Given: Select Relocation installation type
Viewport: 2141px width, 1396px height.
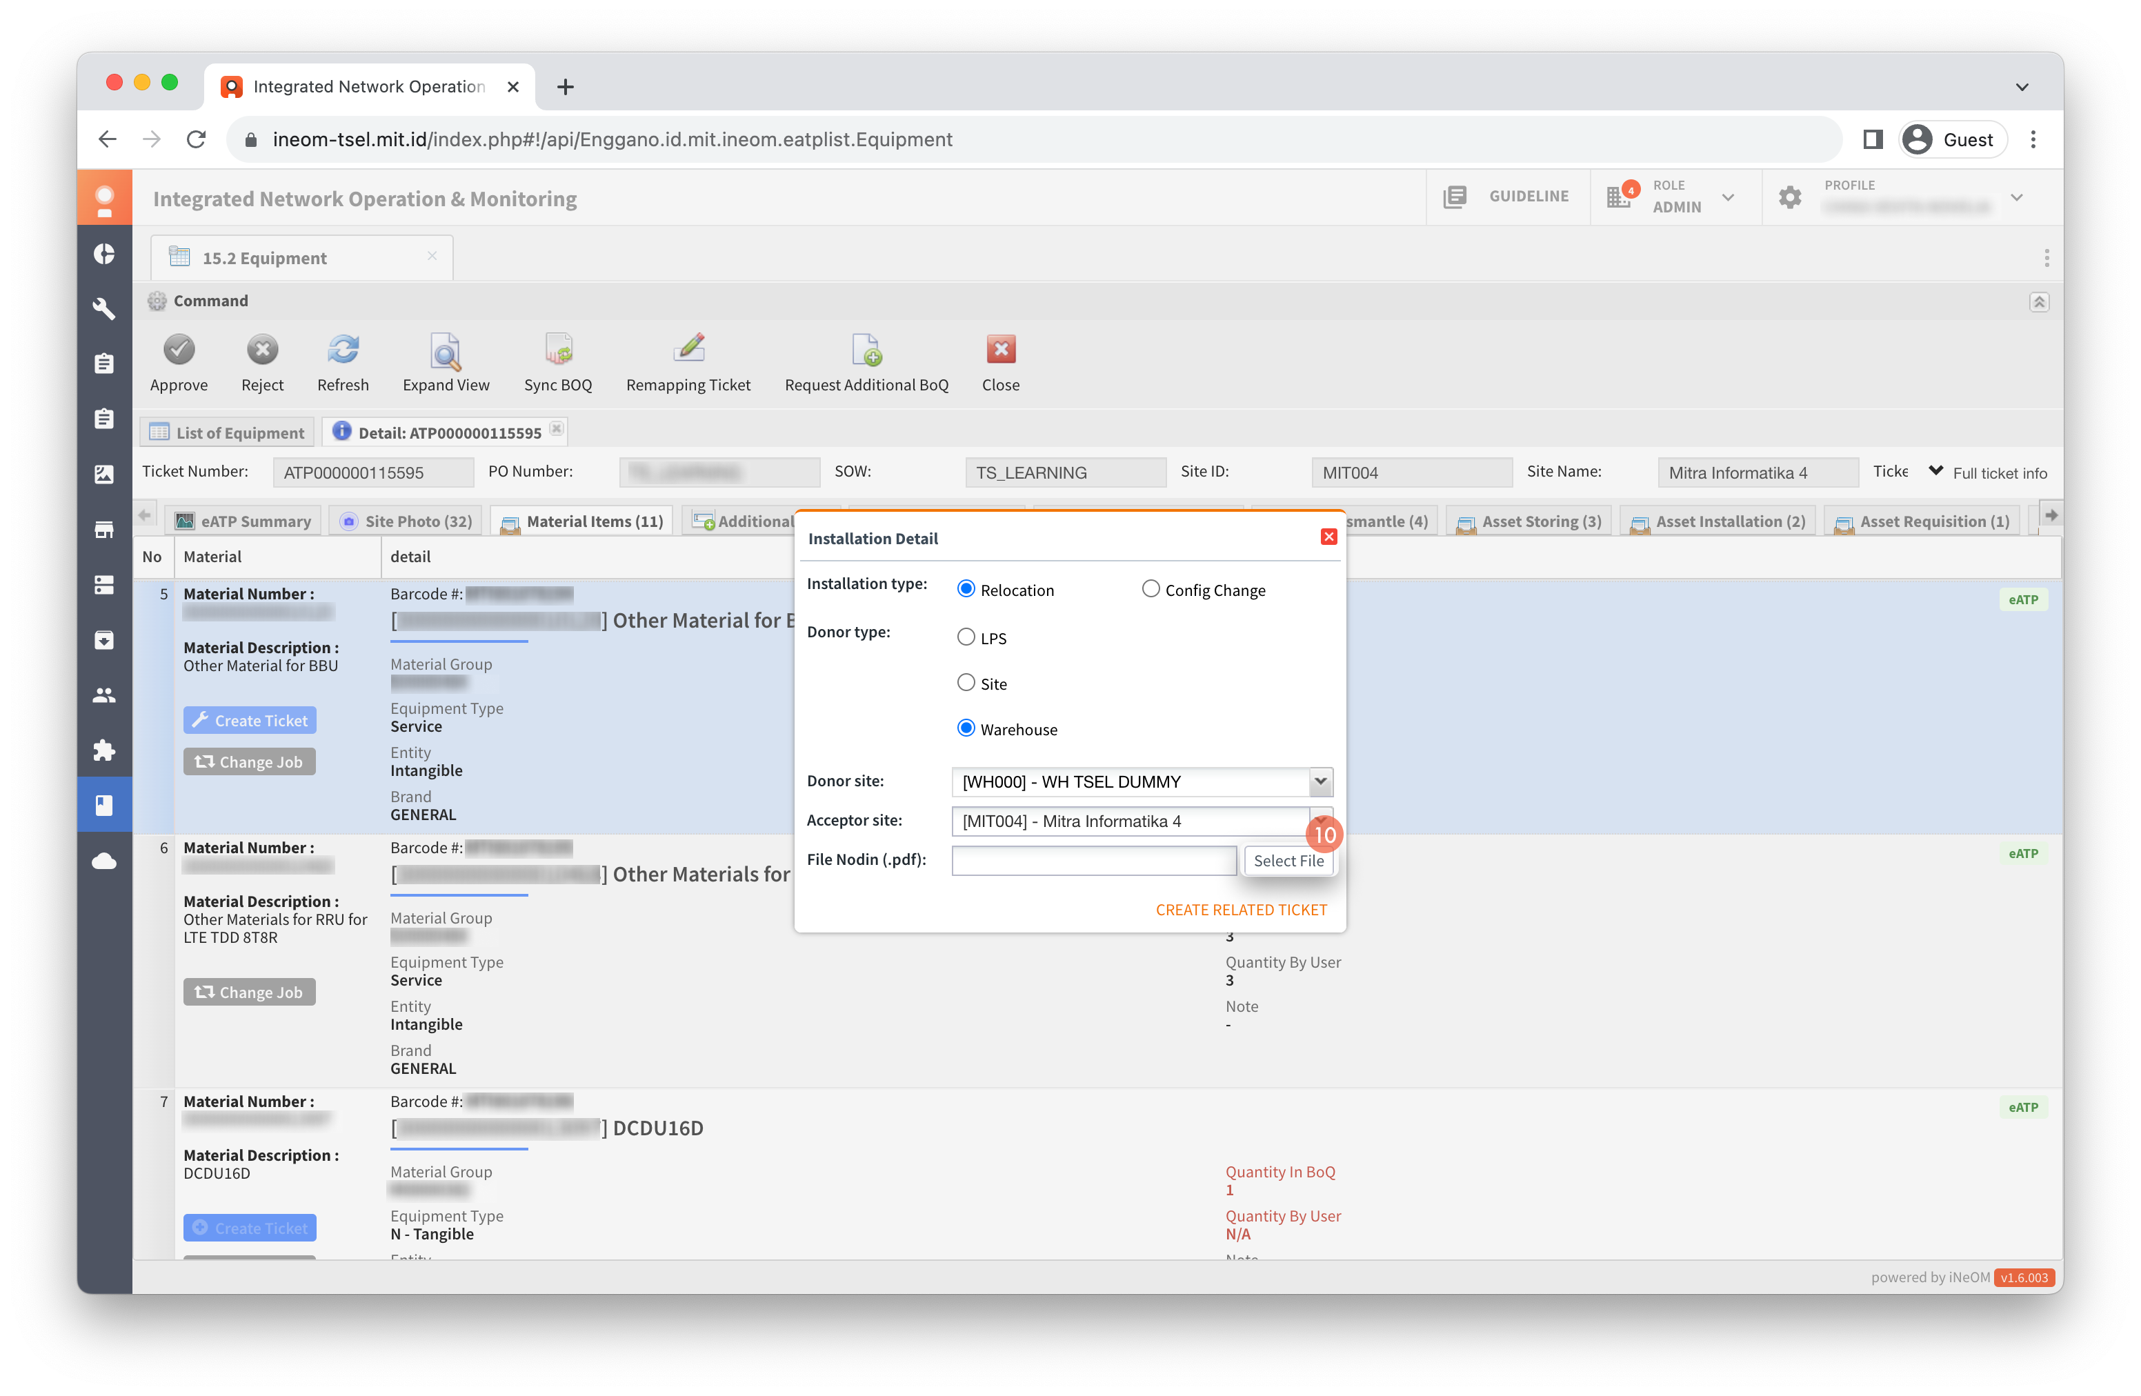Looking at the screenshot, I should point(965,589).
